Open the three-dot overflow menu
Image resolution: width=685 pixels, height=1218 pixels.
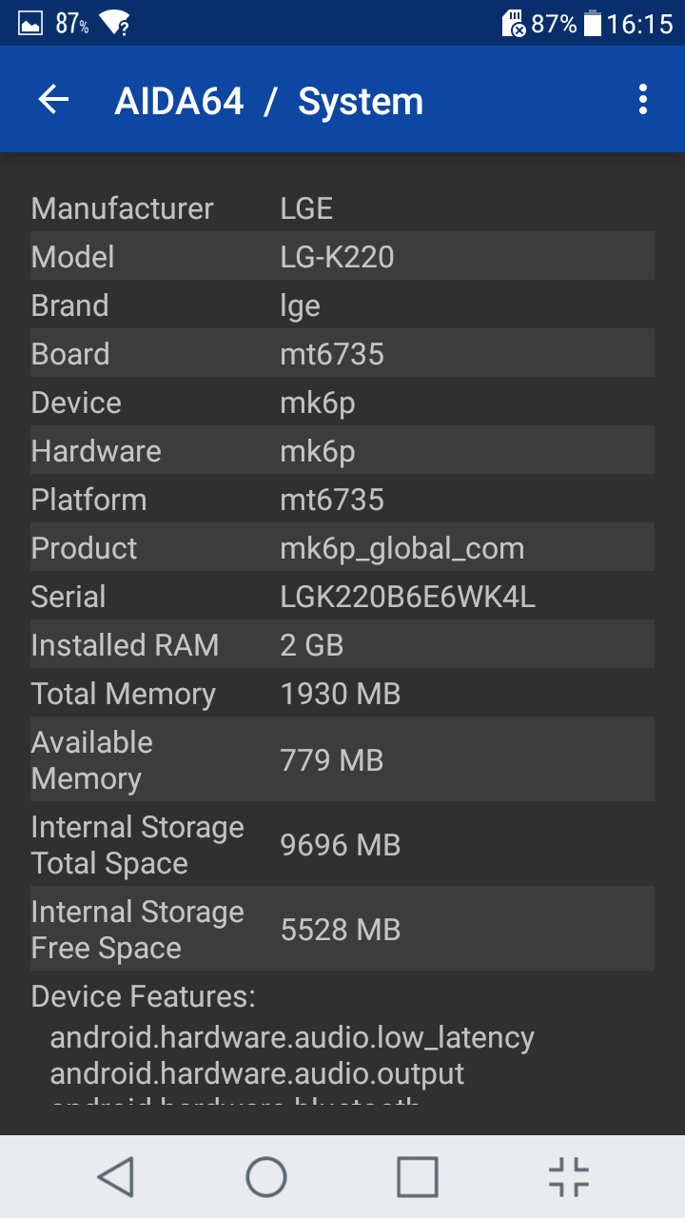(643, 99)
